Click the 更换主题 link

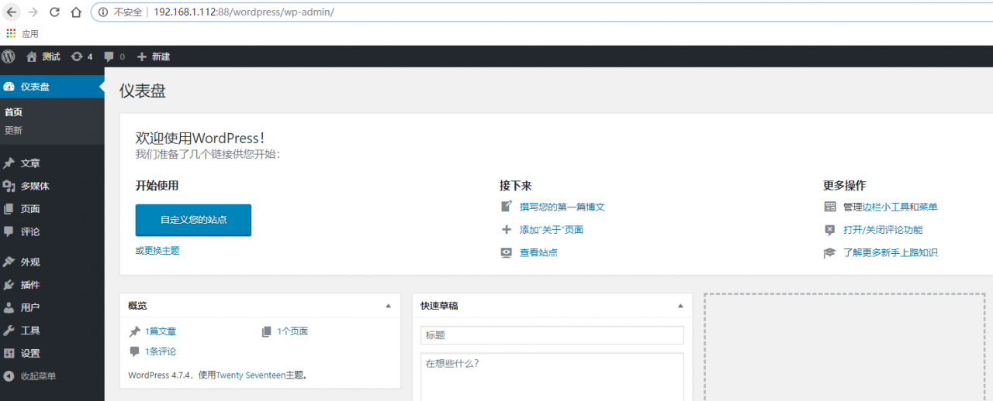[x=162, y=251]
